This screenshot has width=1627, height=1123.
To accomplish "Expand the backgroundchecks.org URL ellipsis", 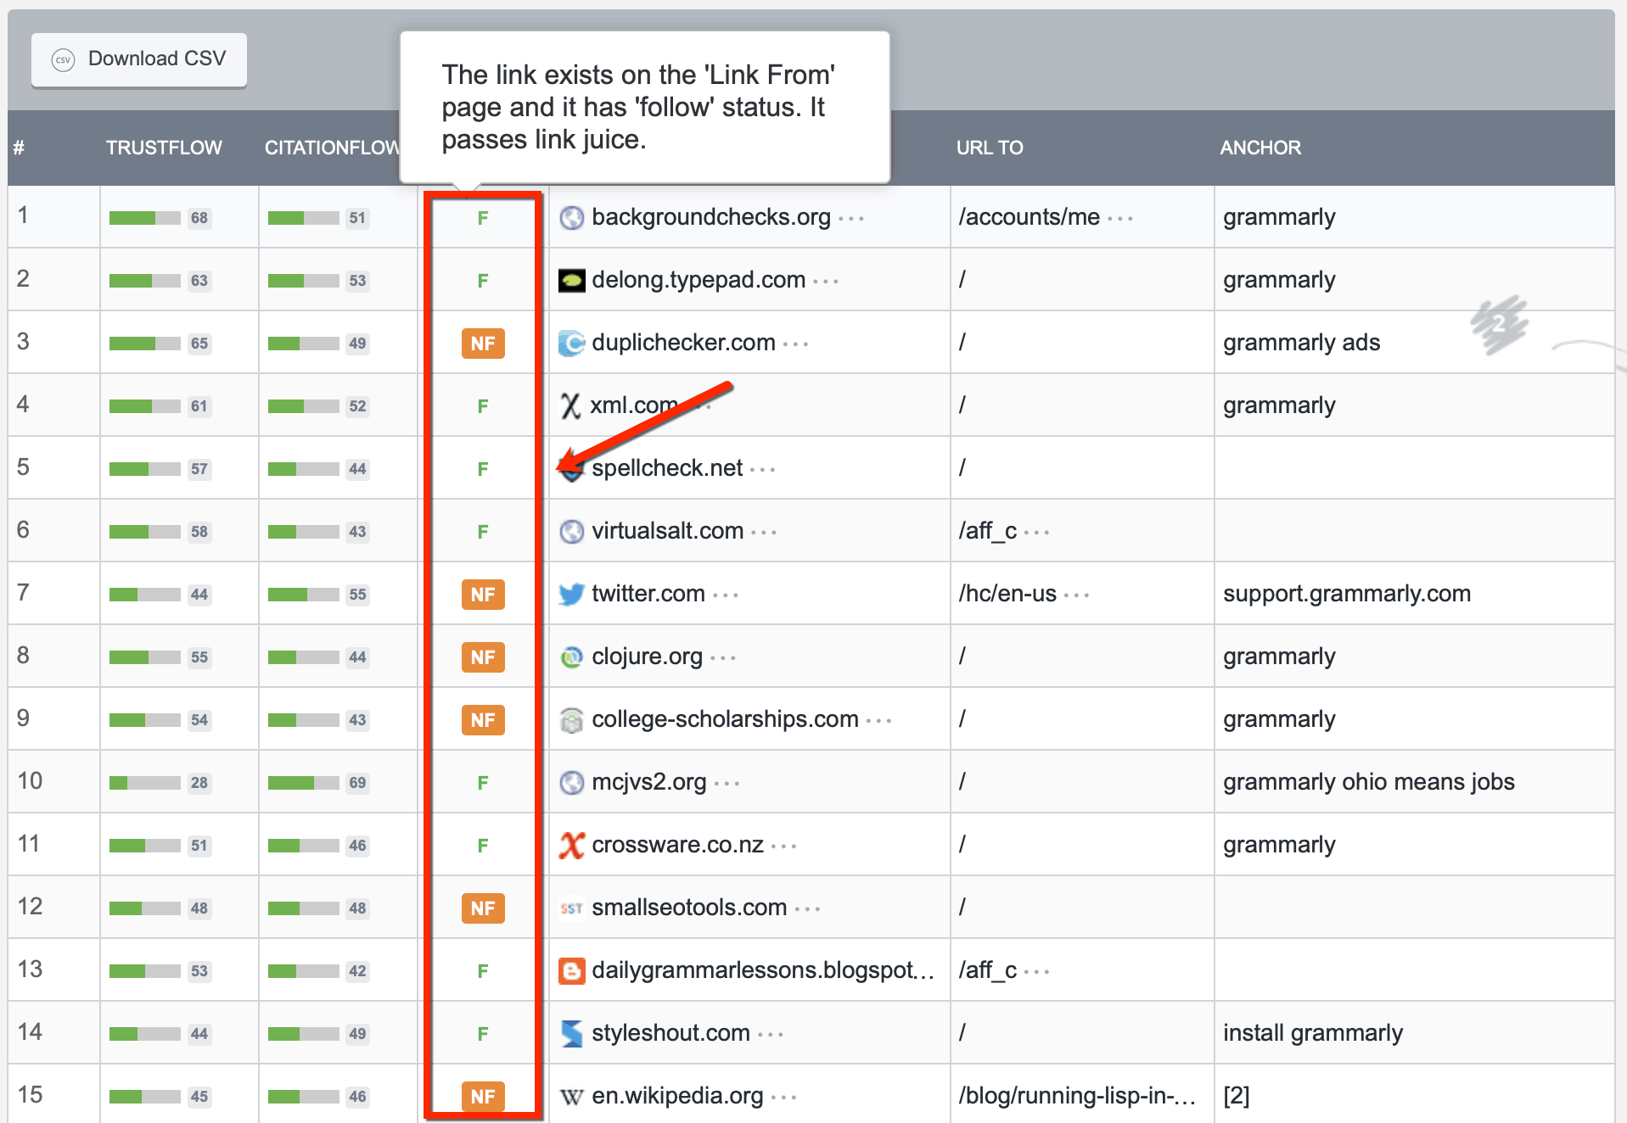I will [x=851, y=220].
